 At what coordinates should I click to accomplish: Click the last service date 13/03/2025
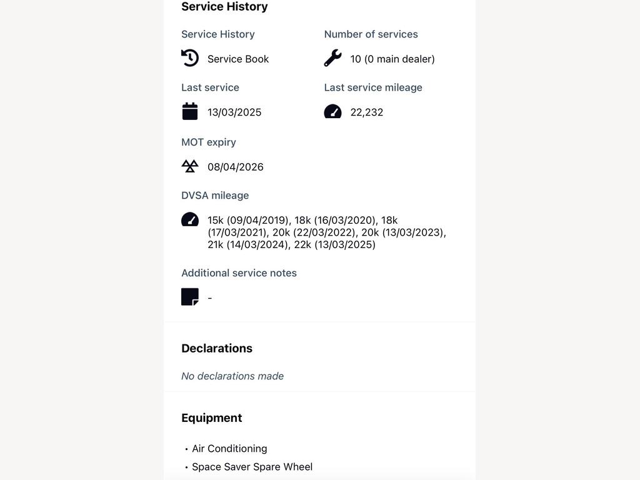coord(234,112)
